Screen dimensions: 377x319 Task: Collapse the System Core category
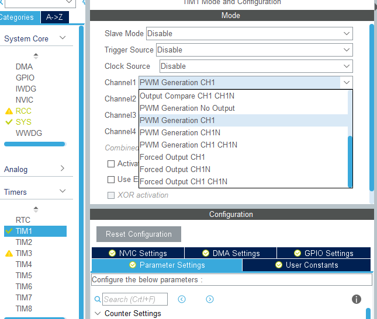tap(63, 38)
